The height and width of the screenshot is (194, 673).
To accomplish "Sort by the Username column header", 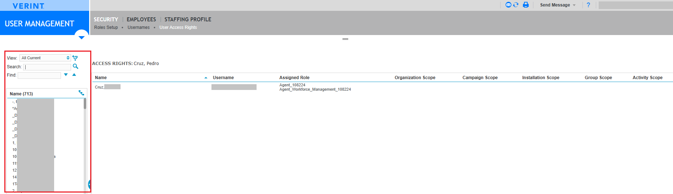I will 223,78.
